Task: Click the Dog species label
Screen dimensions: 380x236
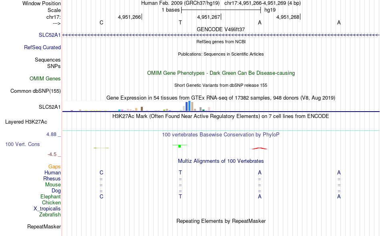Action: pos(56,191)
